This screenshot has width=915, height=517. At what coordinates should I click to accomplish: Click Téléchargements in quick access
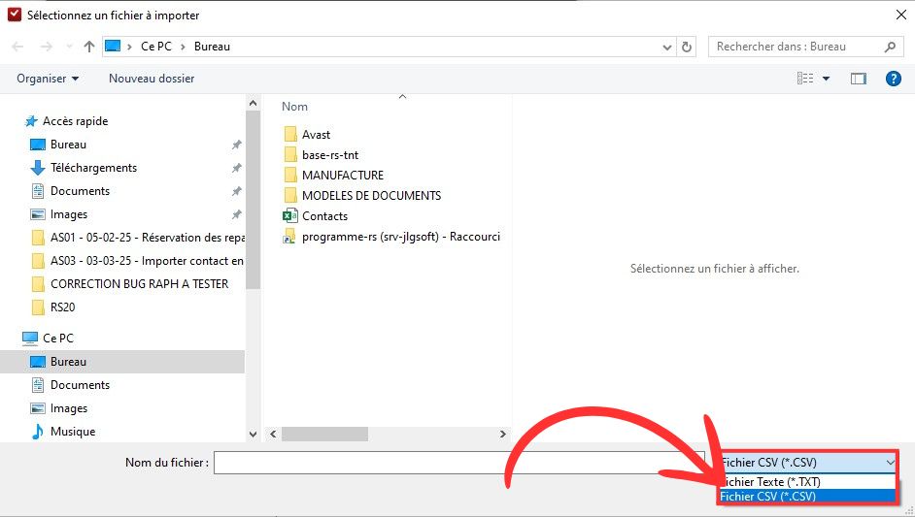coord(93,168)
